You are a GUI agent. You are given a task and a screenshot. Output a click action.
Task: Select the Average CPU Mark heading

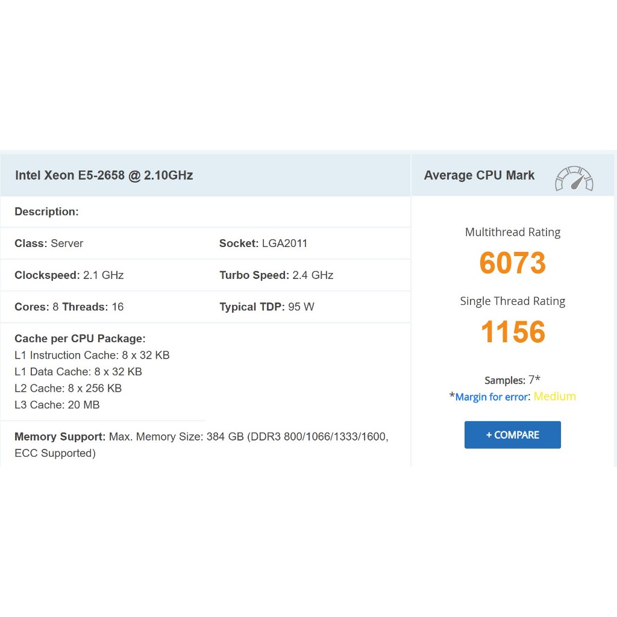tap(479, 175)
